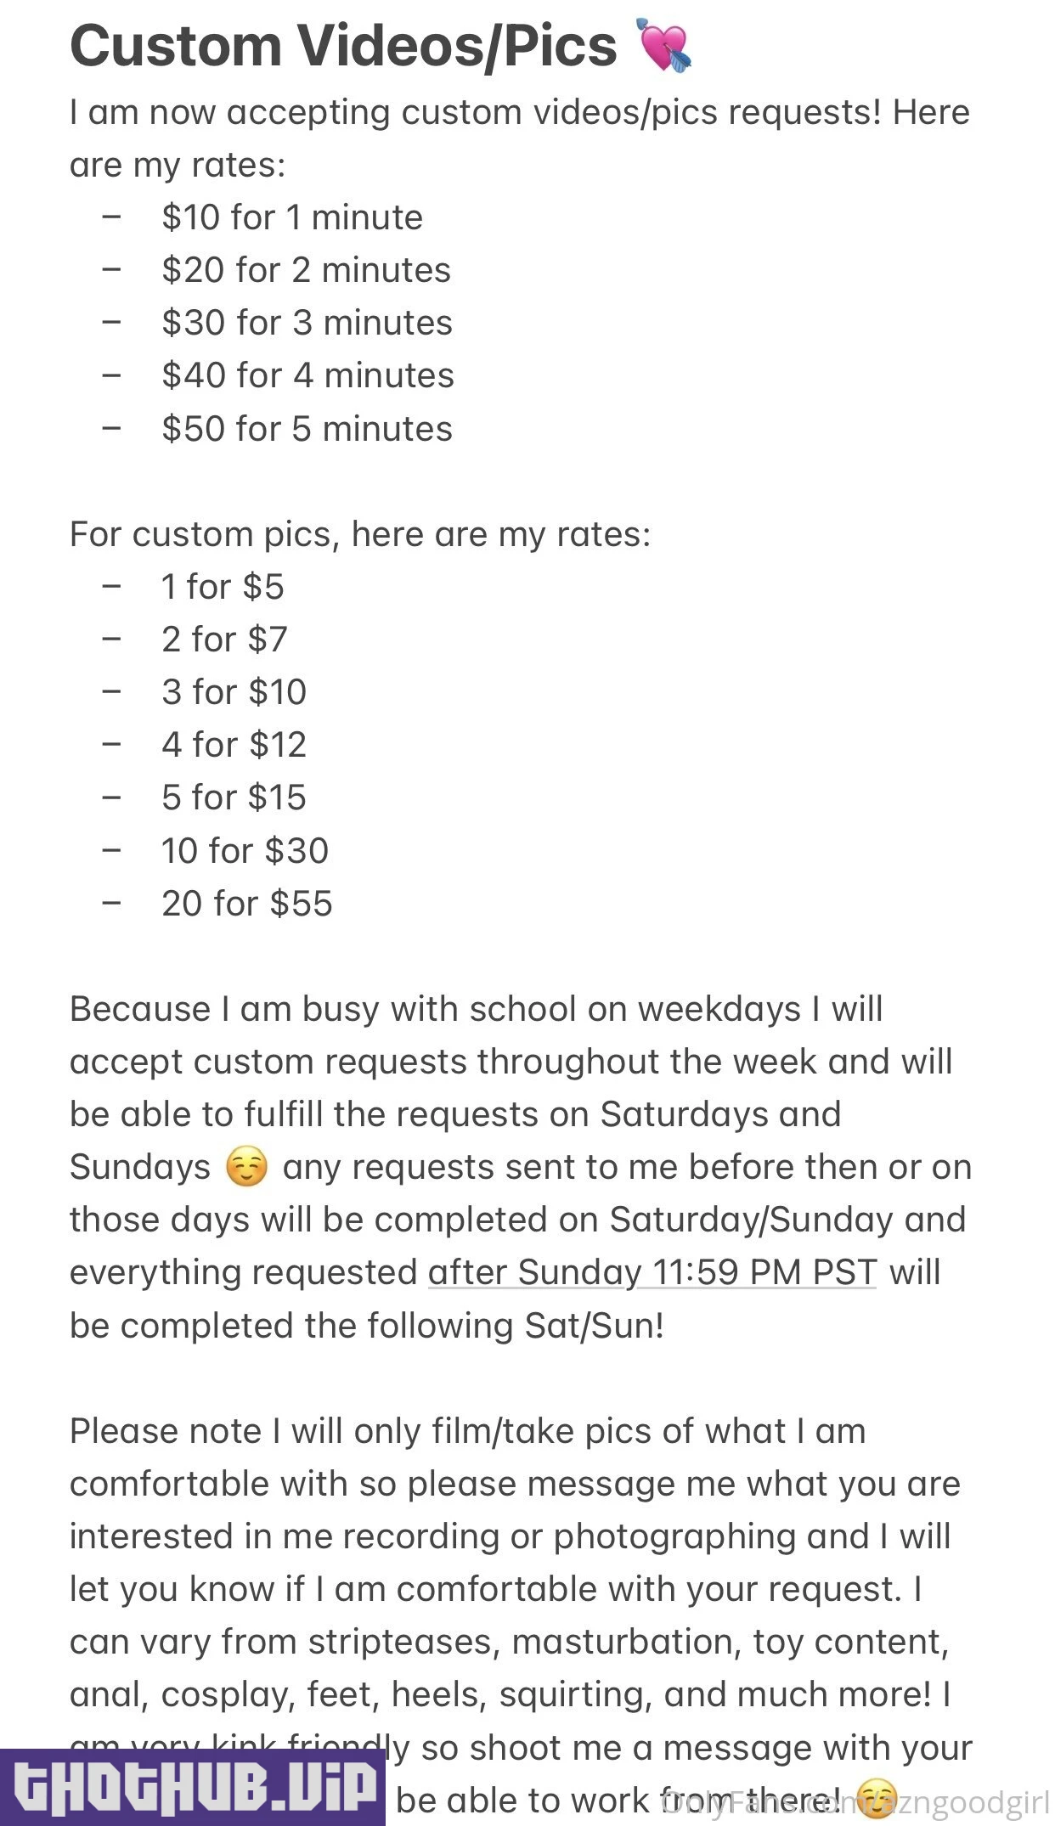This screenshot has width=1055, height=1826.
Task: Click the "2 for $7" line
Action: 224,640
